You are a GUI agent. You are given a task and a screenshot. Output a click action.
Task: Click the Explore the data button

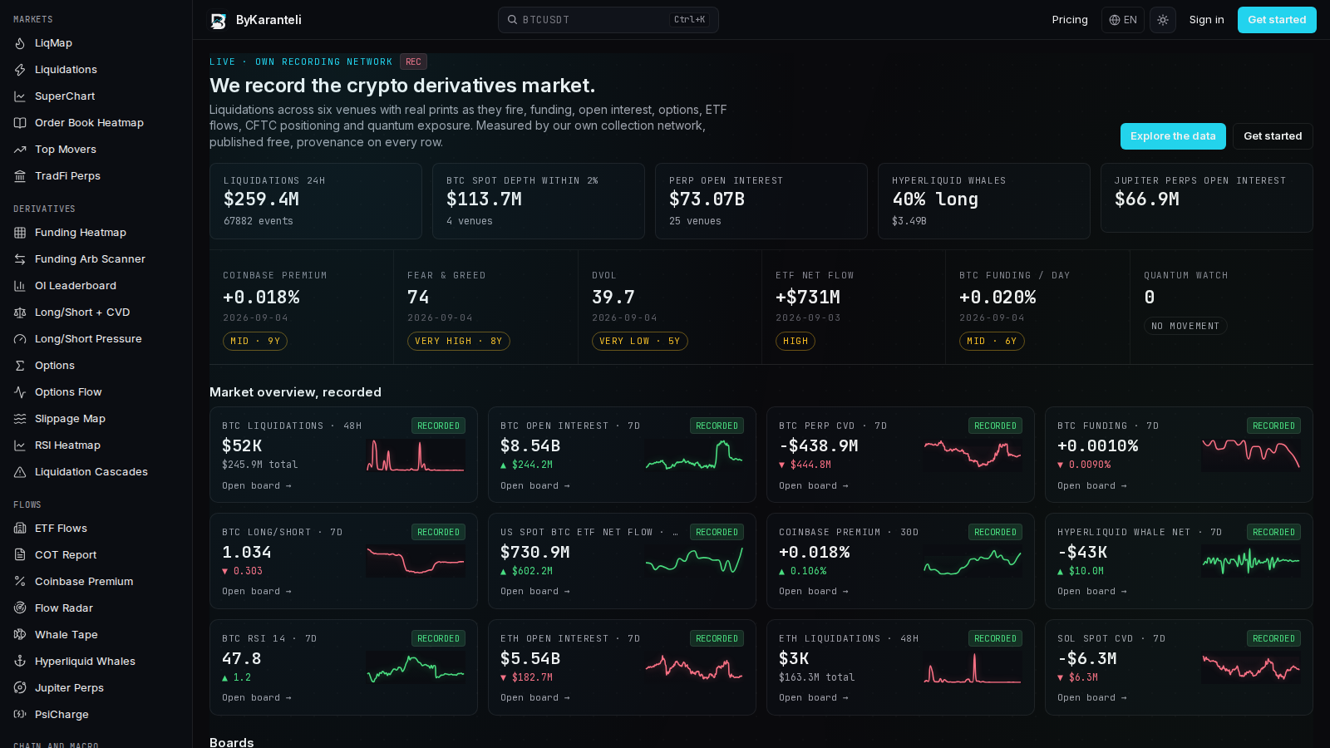(1173, 136)
